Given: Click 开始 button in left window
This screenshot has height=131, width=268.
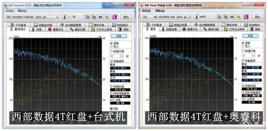Looking at the screenshot, I should click(x=119, y=36).
